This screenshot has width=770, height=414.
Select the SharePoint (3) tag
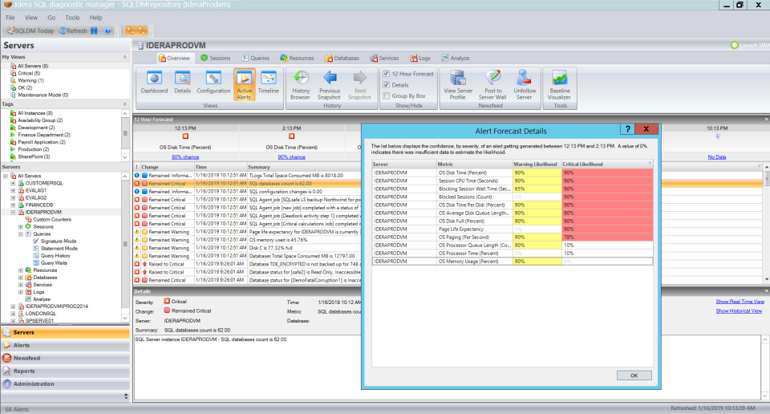[34, 156]
